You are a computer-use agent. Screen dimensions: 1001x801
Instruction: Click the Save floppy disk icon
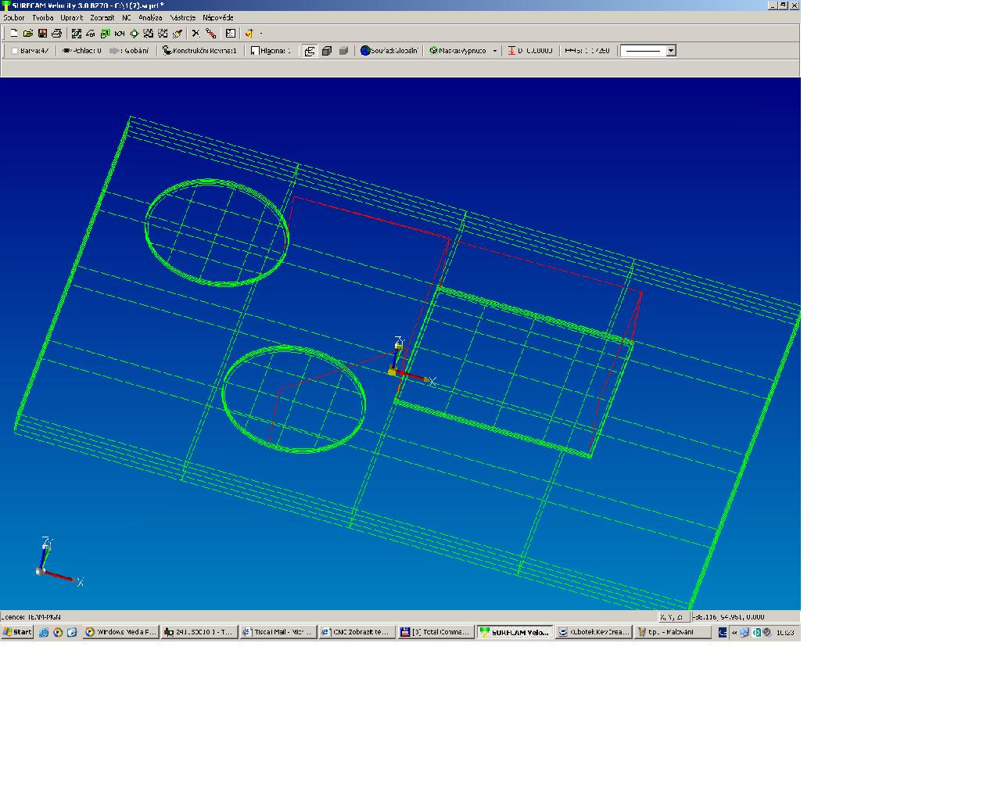pyautogui.click(x=42, y=33)
